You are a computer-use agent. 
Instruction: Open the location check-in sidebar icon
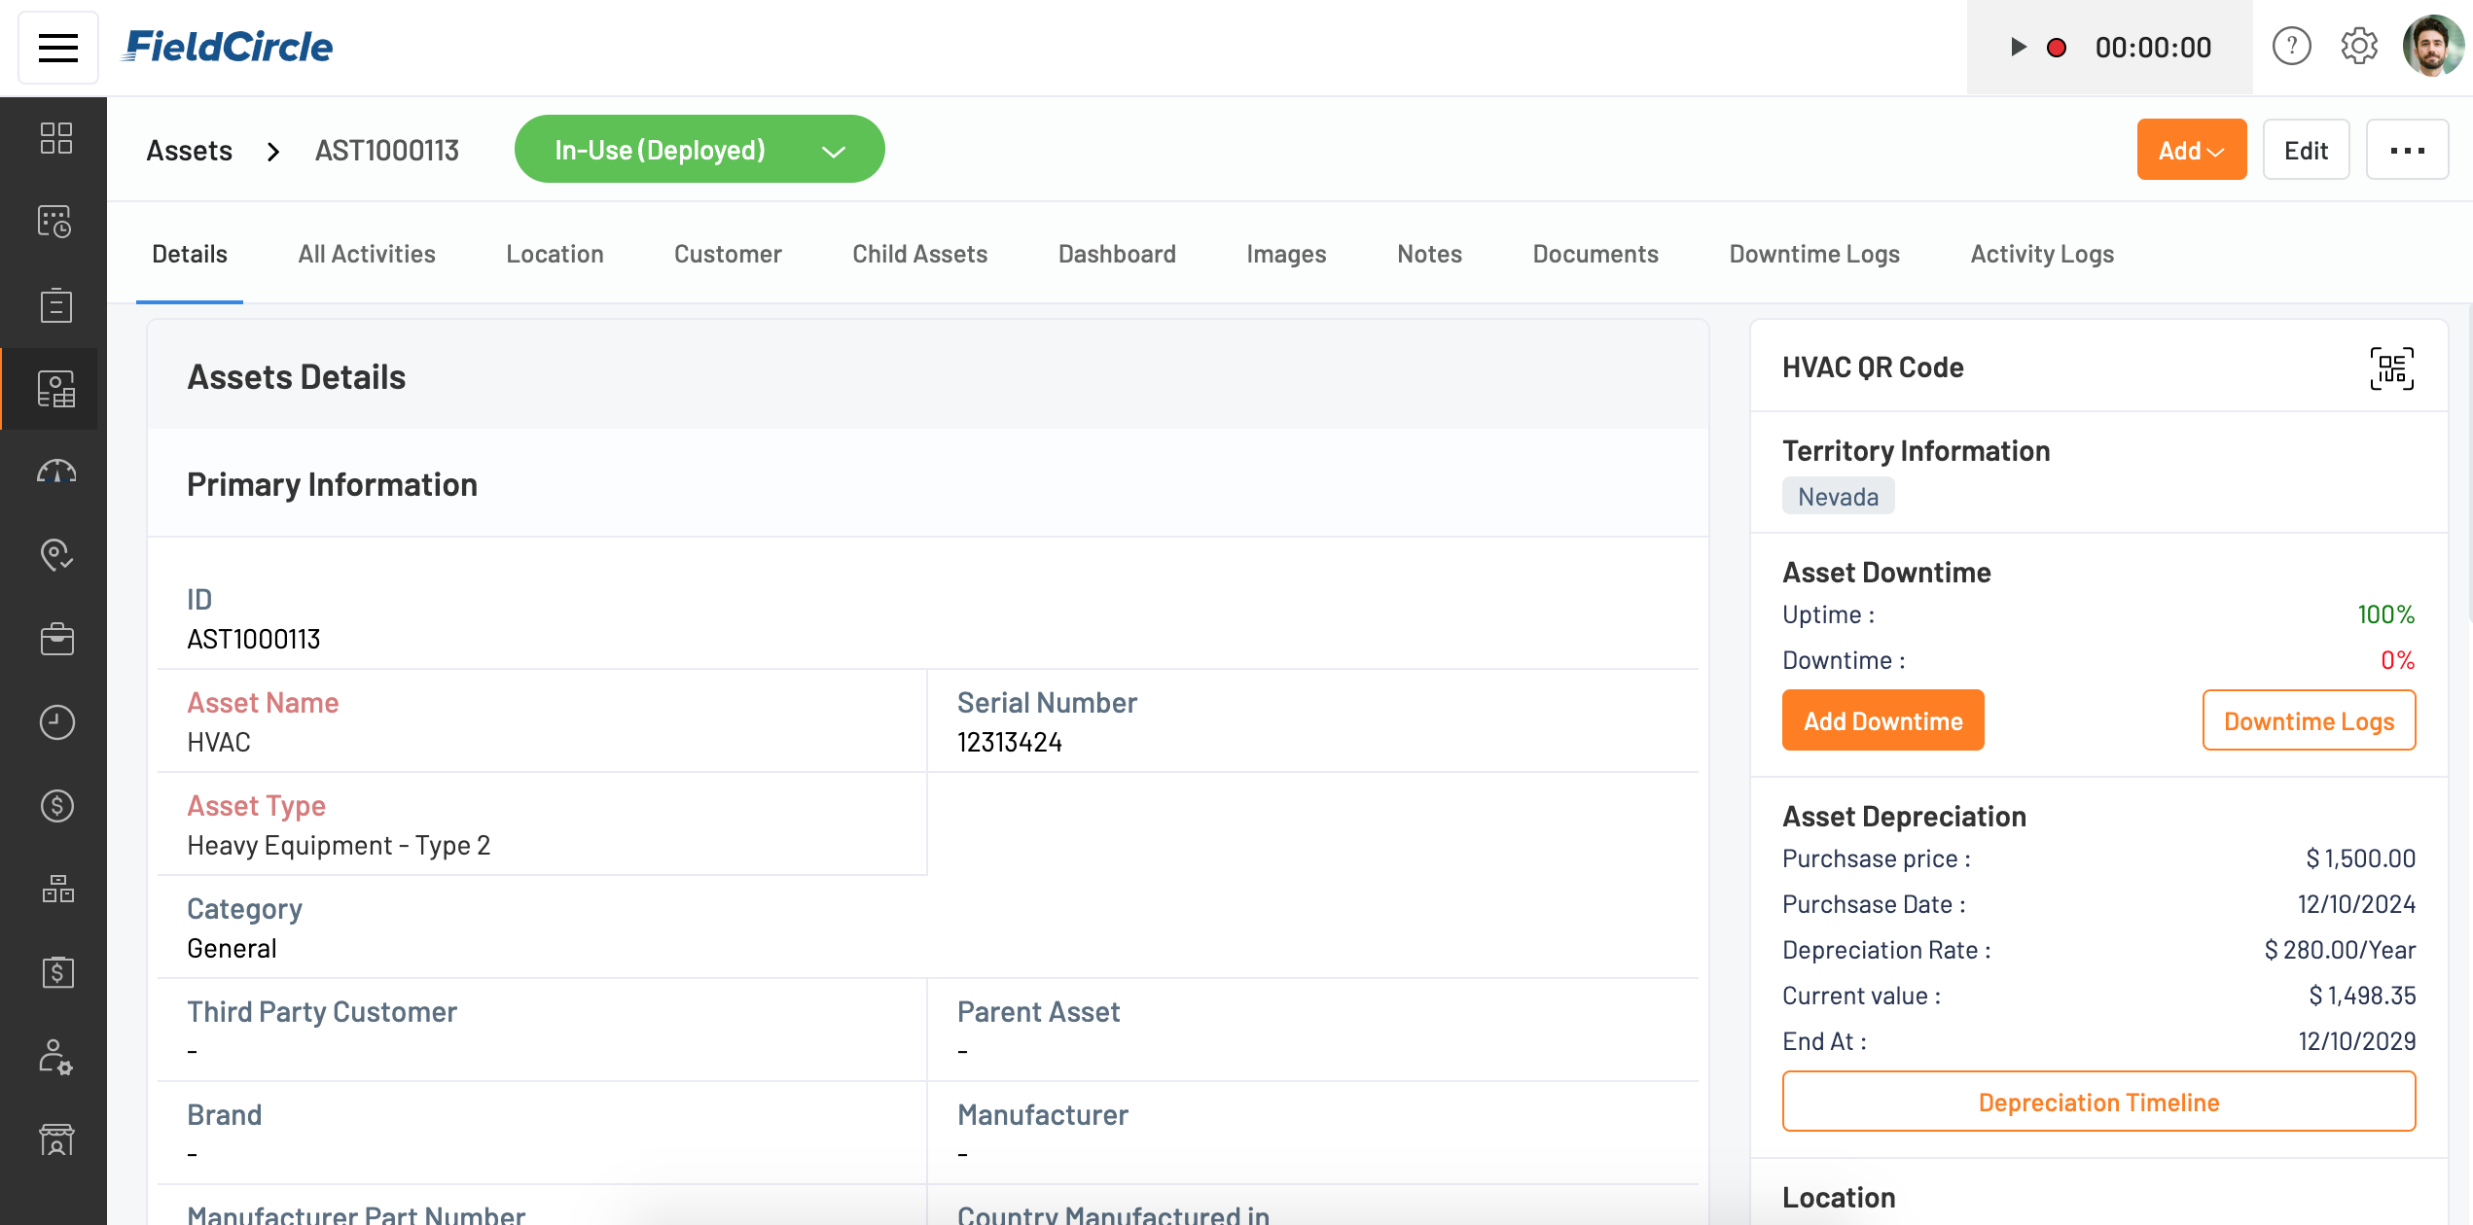55,555
